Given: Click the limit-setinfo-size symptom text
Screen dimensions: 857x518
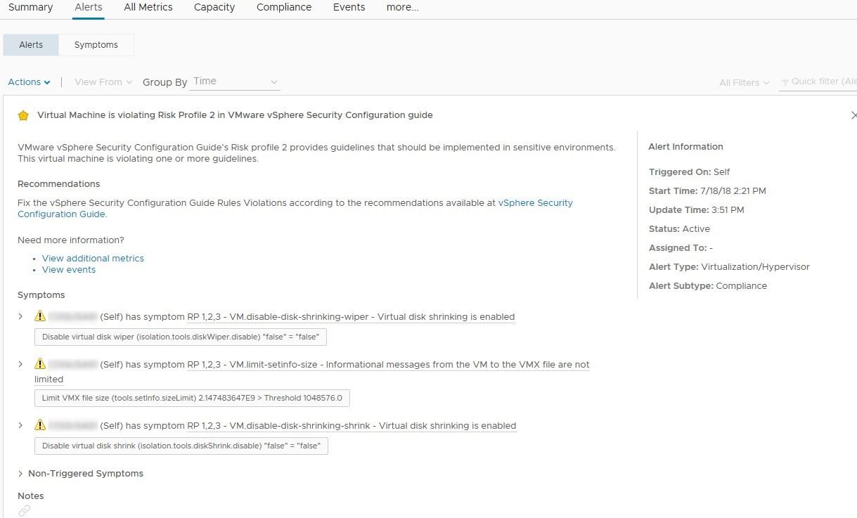Looking at the screenshot, I should tap(312, 372).
